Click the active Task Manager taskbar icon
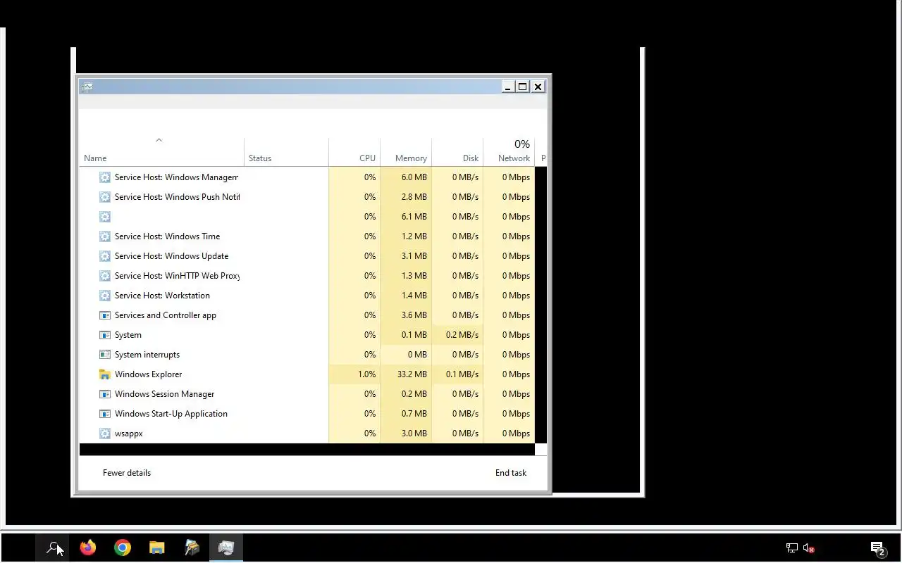The width and height of the screenshot is (902, 563). [x=226, y=548]
